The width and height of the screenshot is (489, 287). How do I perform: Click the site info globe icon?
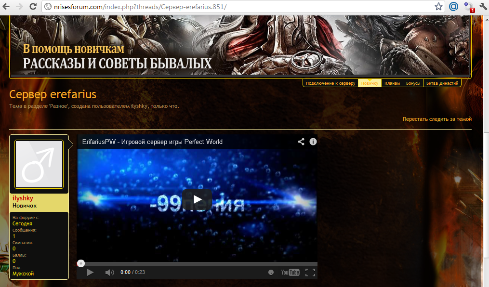[48, 7]
